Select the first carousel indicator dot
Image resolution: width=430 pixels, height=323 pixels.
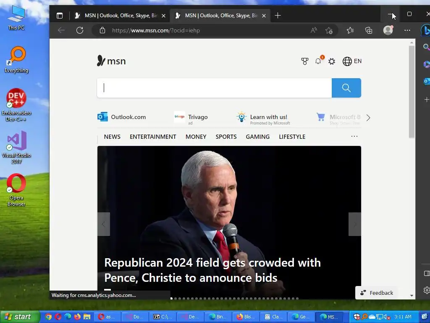tap(171, 298)
